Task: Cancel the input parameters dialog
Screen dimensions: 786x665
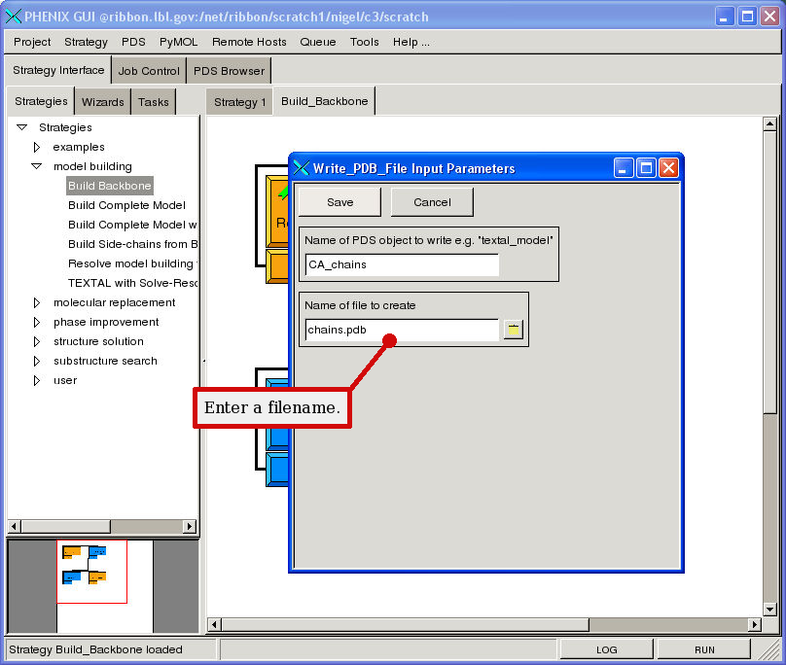Action: [432, 202]
